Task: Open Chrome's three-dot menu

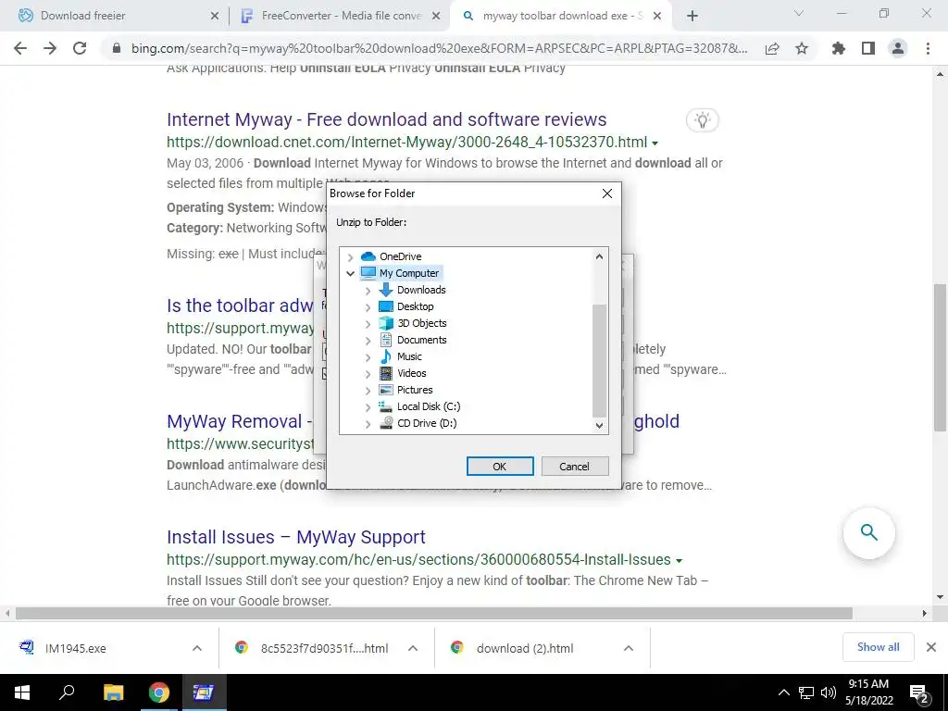Action: (928, 48)
